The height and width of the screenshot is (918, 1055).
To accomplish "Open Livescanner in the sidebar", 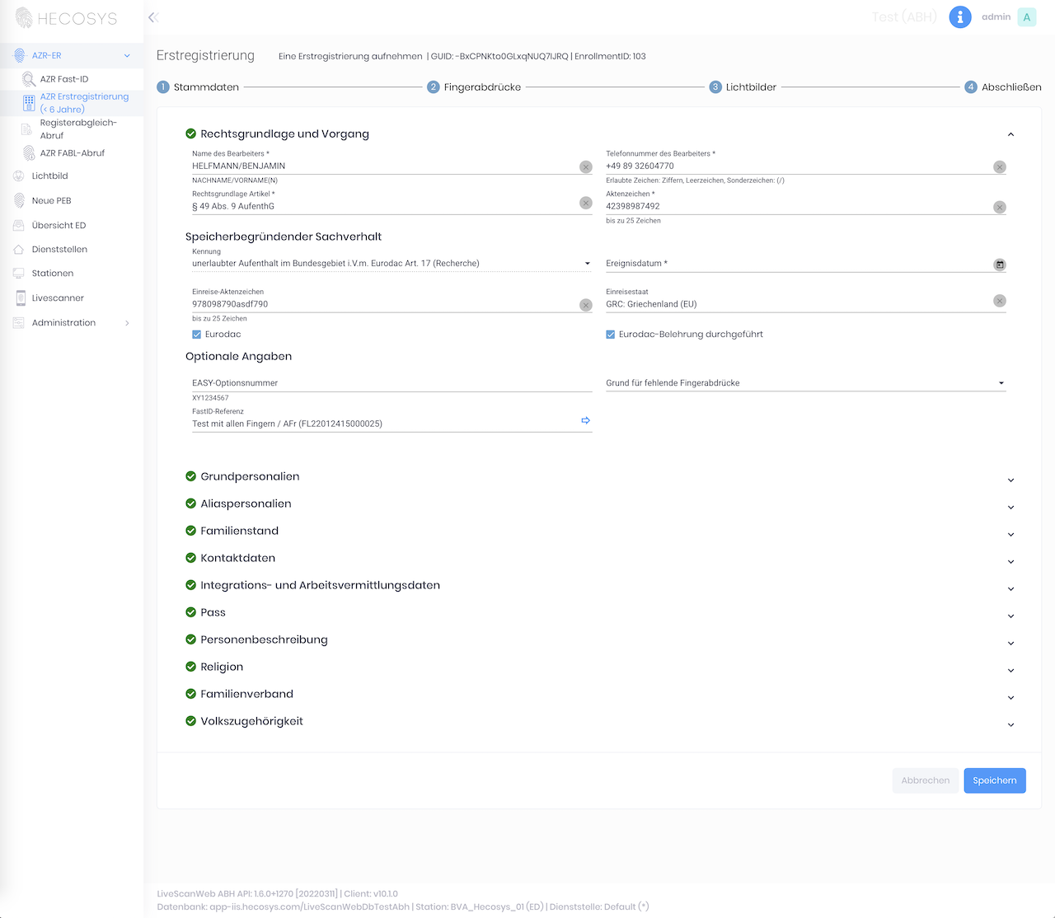I will point(58,298).
